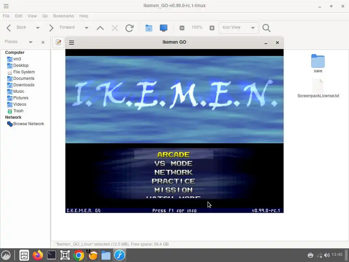349x262 pixels.
Task: Switch to Ikemen GO taskbar item
Action: click(120, 255)
